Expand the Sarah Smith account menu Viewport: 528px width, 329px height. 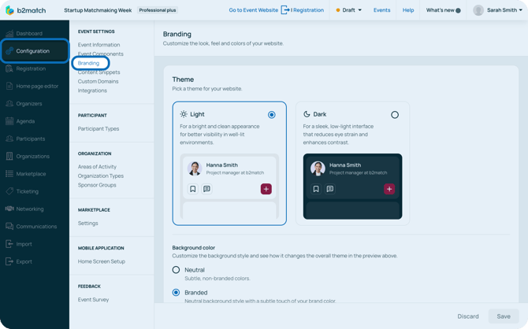point(520,10)
